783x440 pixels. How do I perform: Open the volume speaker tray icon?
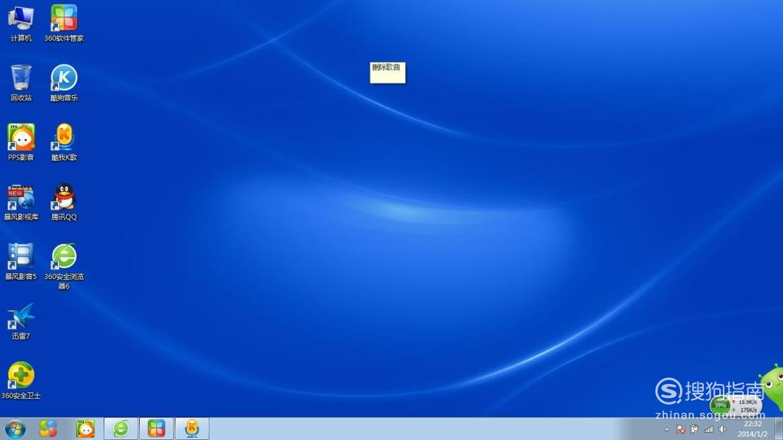723,430
